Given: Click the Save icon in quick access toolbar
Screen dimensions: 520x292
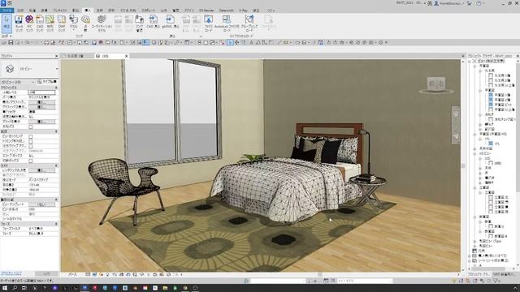Looking at the screenshot, I should coord(11,42).
